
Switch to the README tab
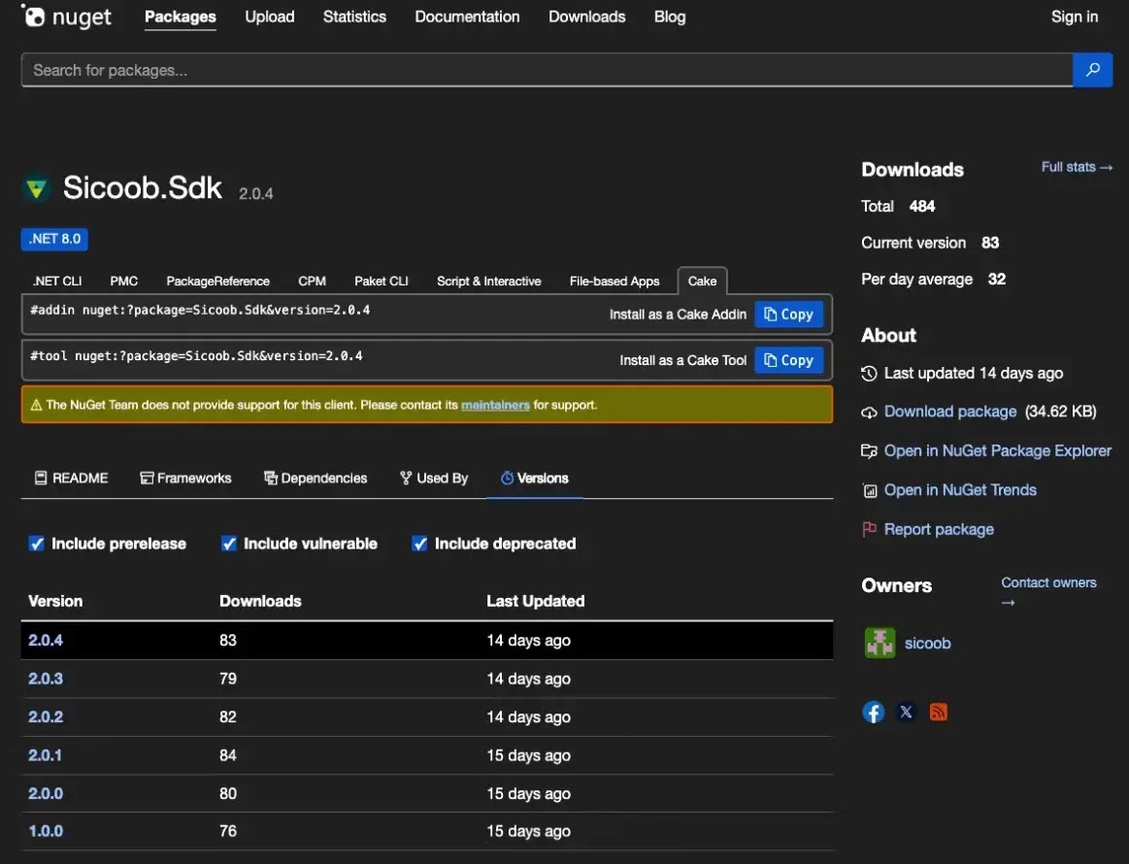click(71, 478)
